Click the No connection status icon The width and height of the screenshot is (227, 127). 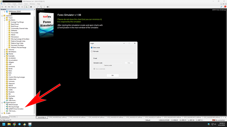(214, 120)
